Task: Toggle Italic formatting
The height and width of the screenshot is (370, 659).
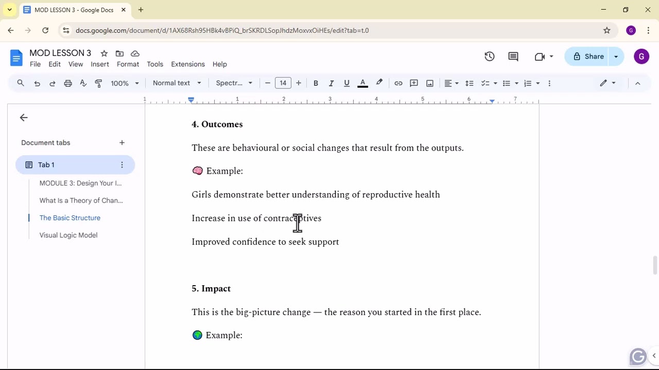Action: click(331, 83)
